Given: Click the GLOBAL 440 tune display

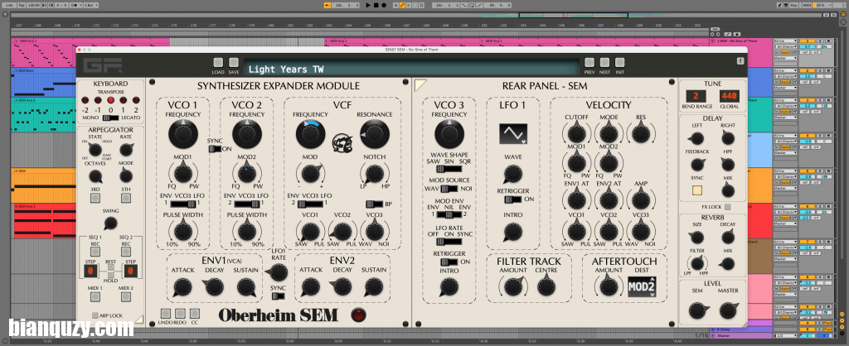Looking at the screenshot, I should (730, 96).
